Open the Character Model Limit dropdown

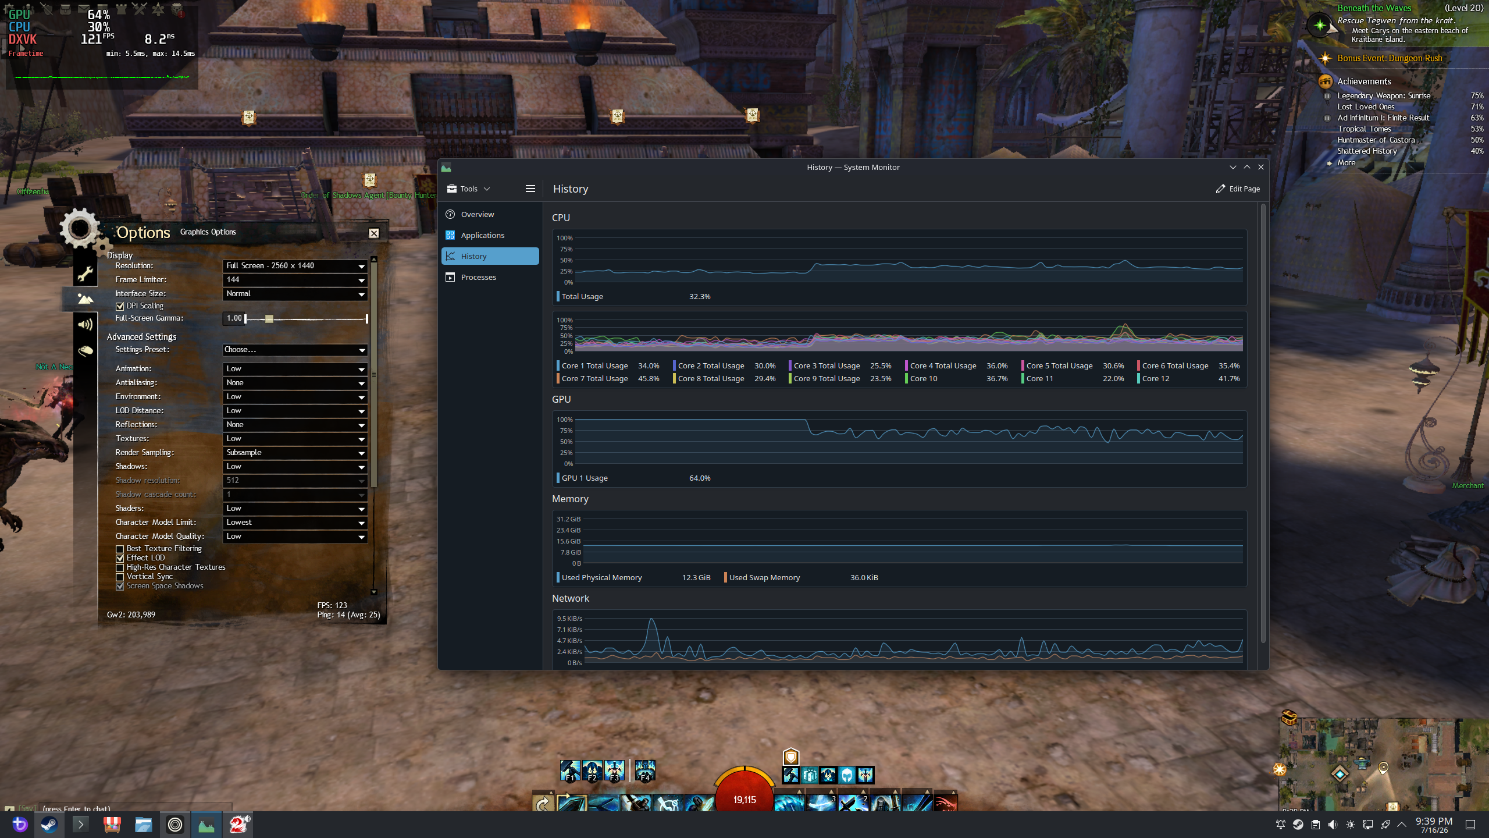click(295, 523)
